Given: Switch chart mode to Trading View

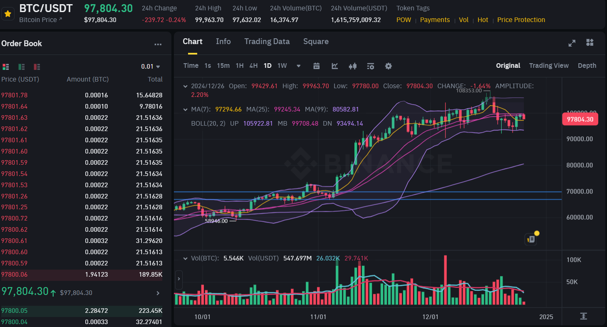Looking at the screenshot, I should (x=548, y=65).
